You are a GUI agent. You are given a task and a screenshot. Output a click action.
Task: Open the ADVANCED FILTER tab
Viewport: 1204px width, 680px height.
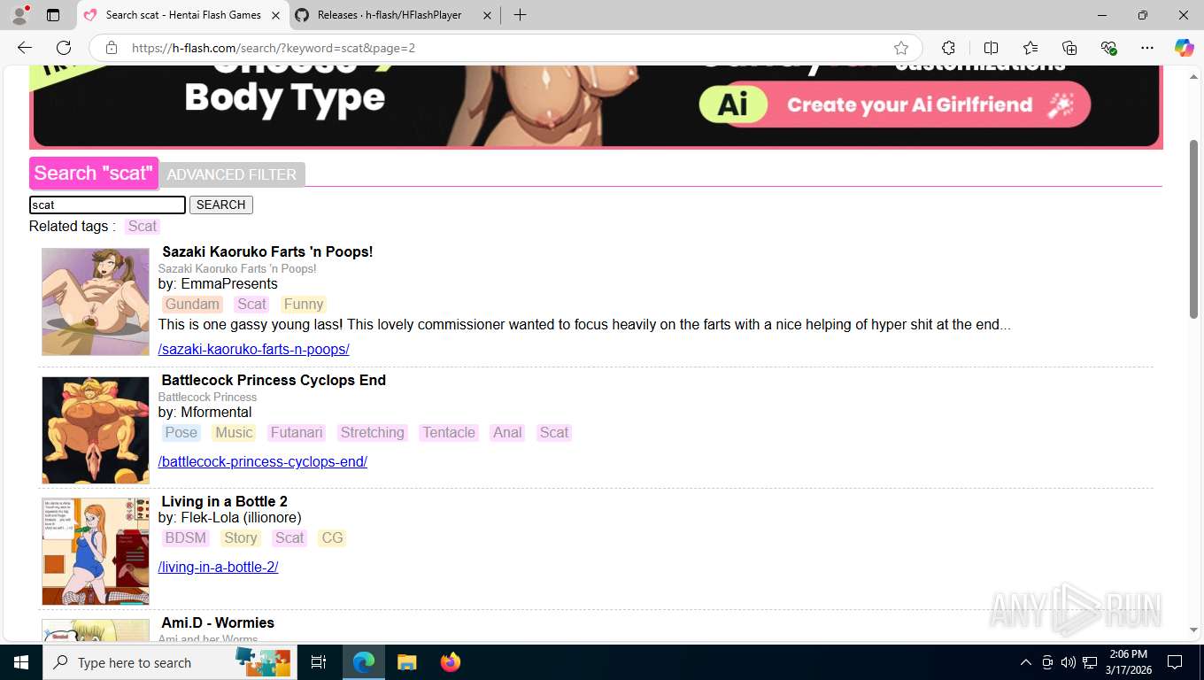pyautogui.click(x=232, y=174)
